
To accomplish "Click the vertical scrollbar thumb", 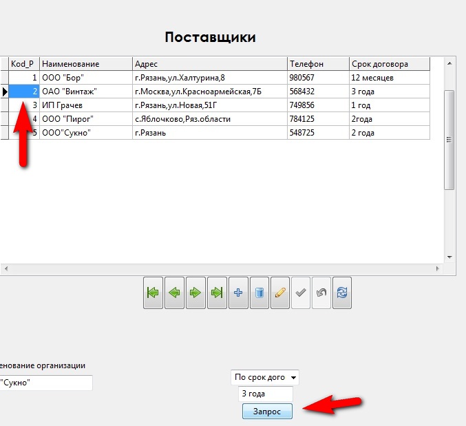I will [449, 140].
